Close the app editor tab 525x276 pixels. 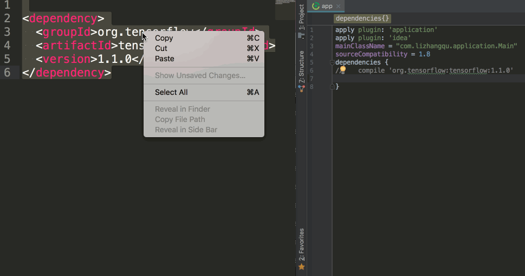pos(339,7)
